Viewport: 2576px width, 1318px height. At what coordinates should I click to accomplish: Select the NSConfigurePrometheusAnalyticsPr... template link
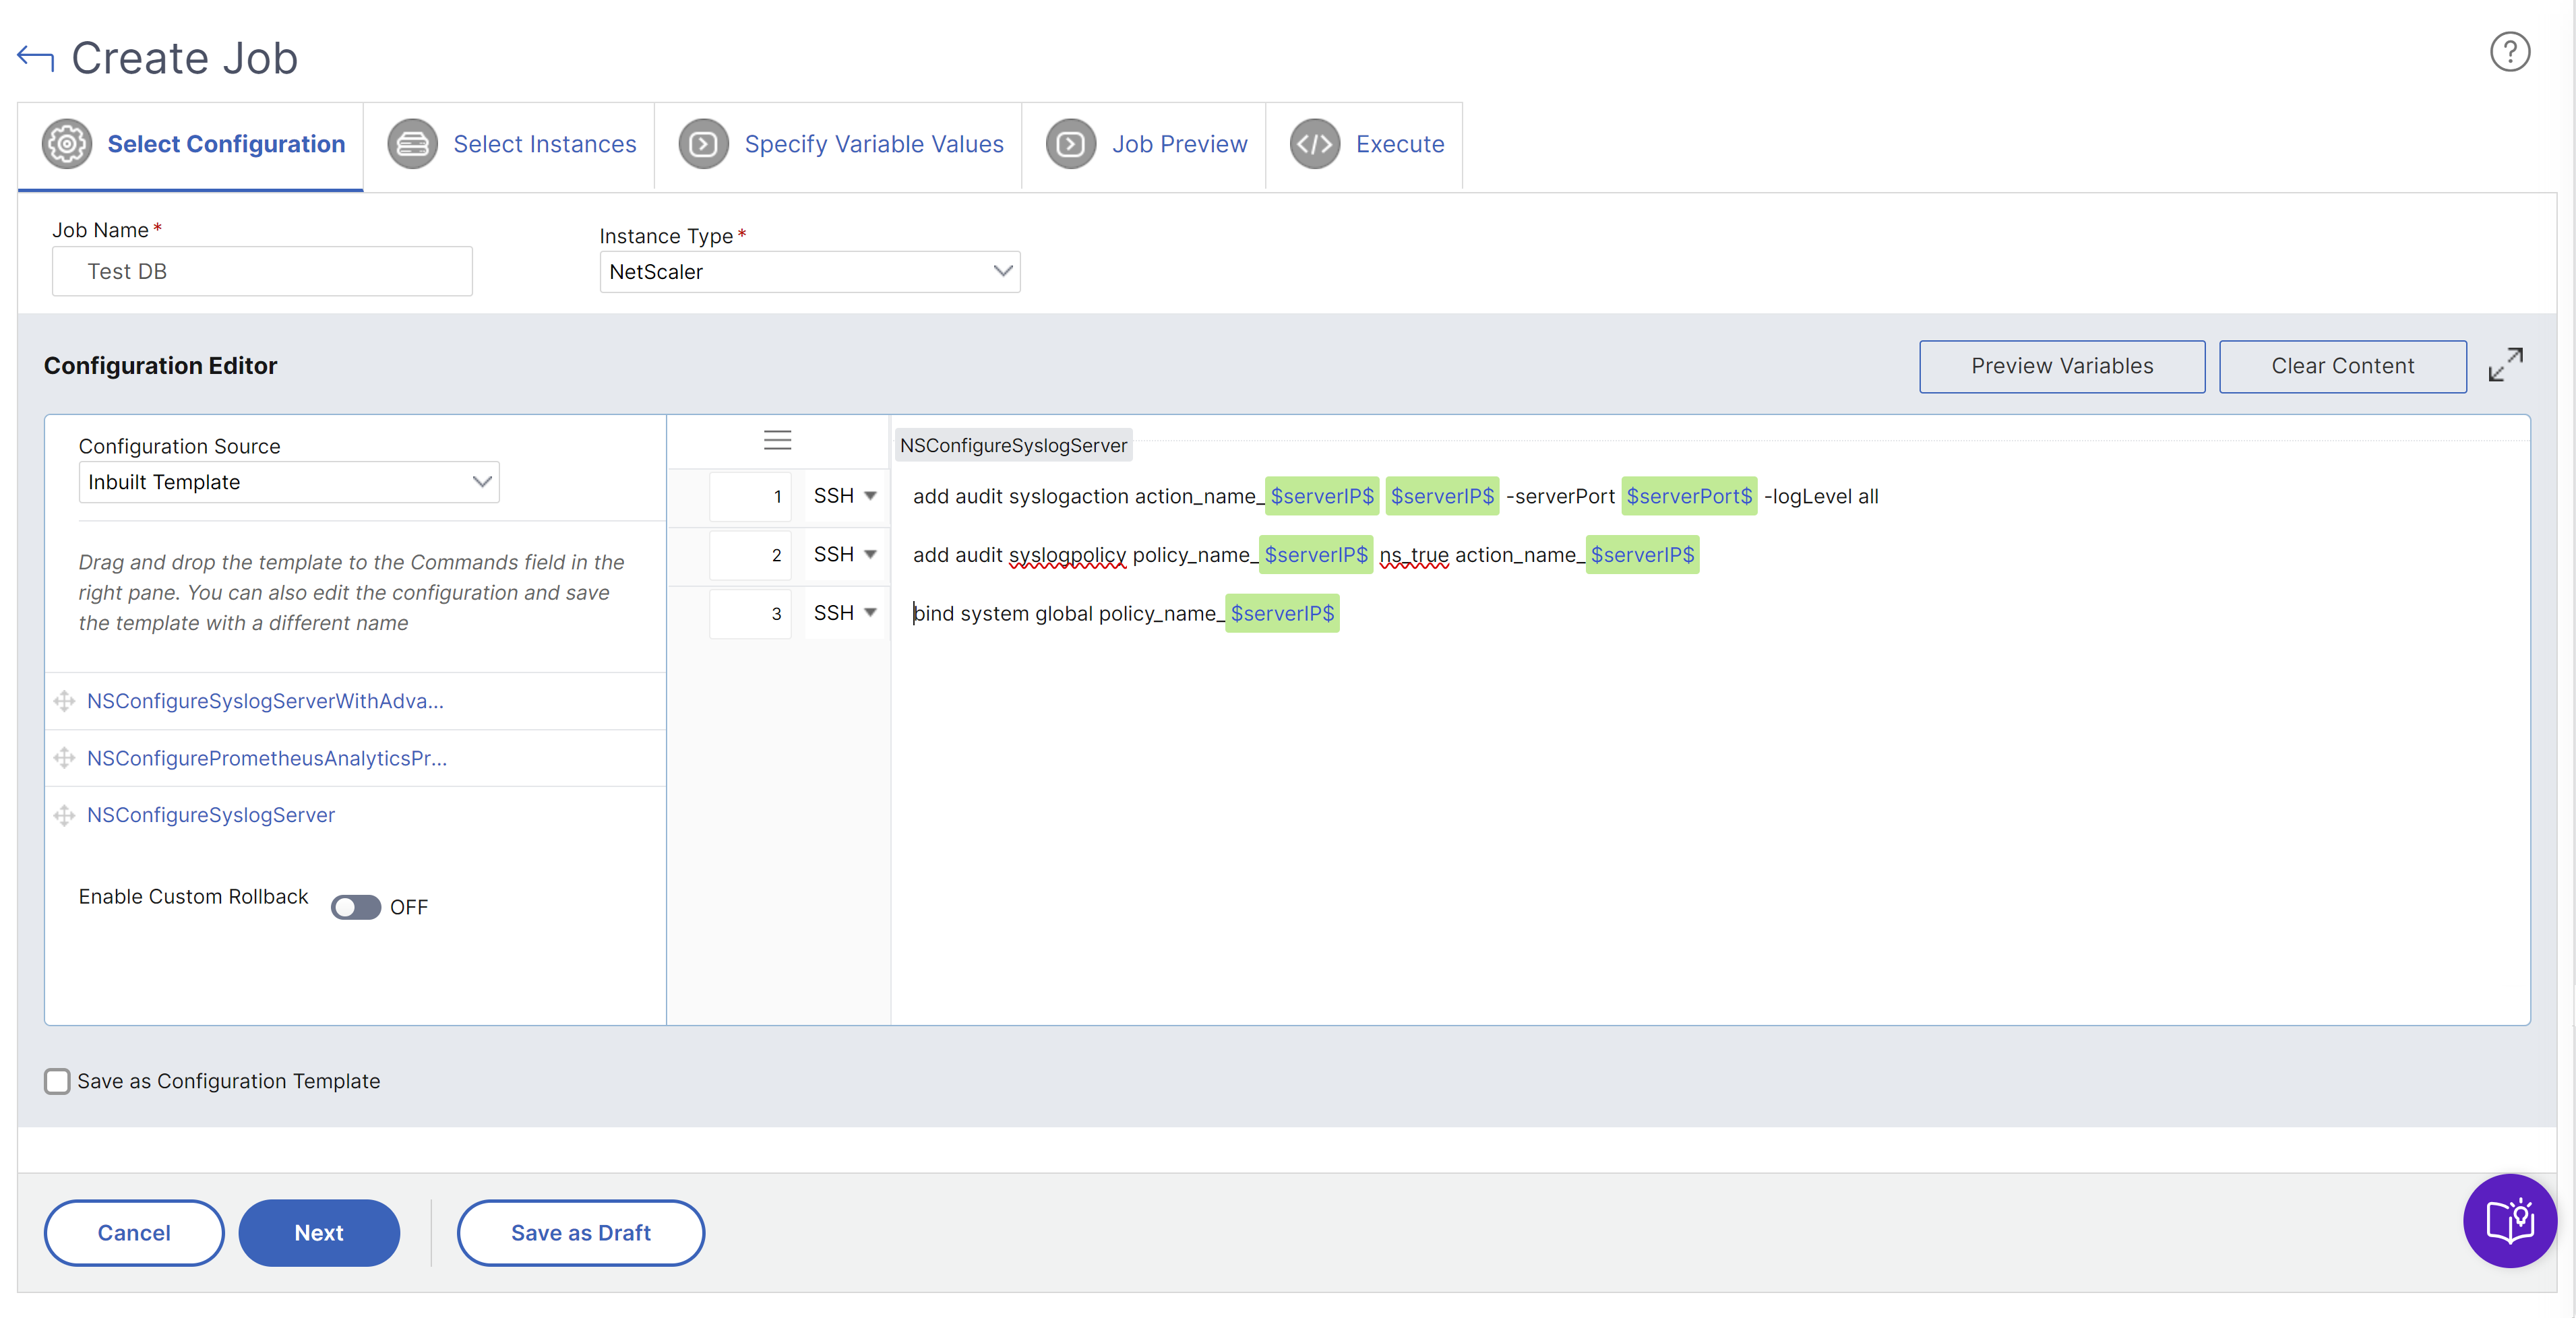click(267, 758)
